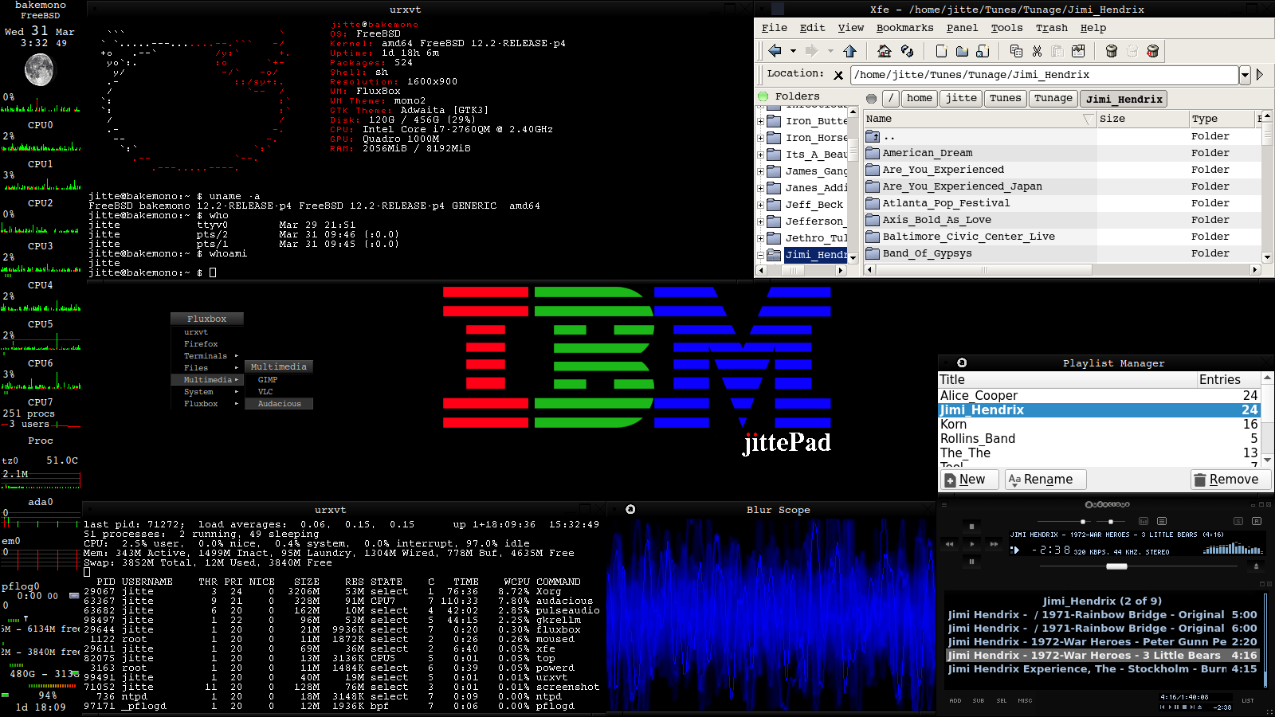
Task: Open the location history dropdown in Xfe
Action: pos(1245,75)
